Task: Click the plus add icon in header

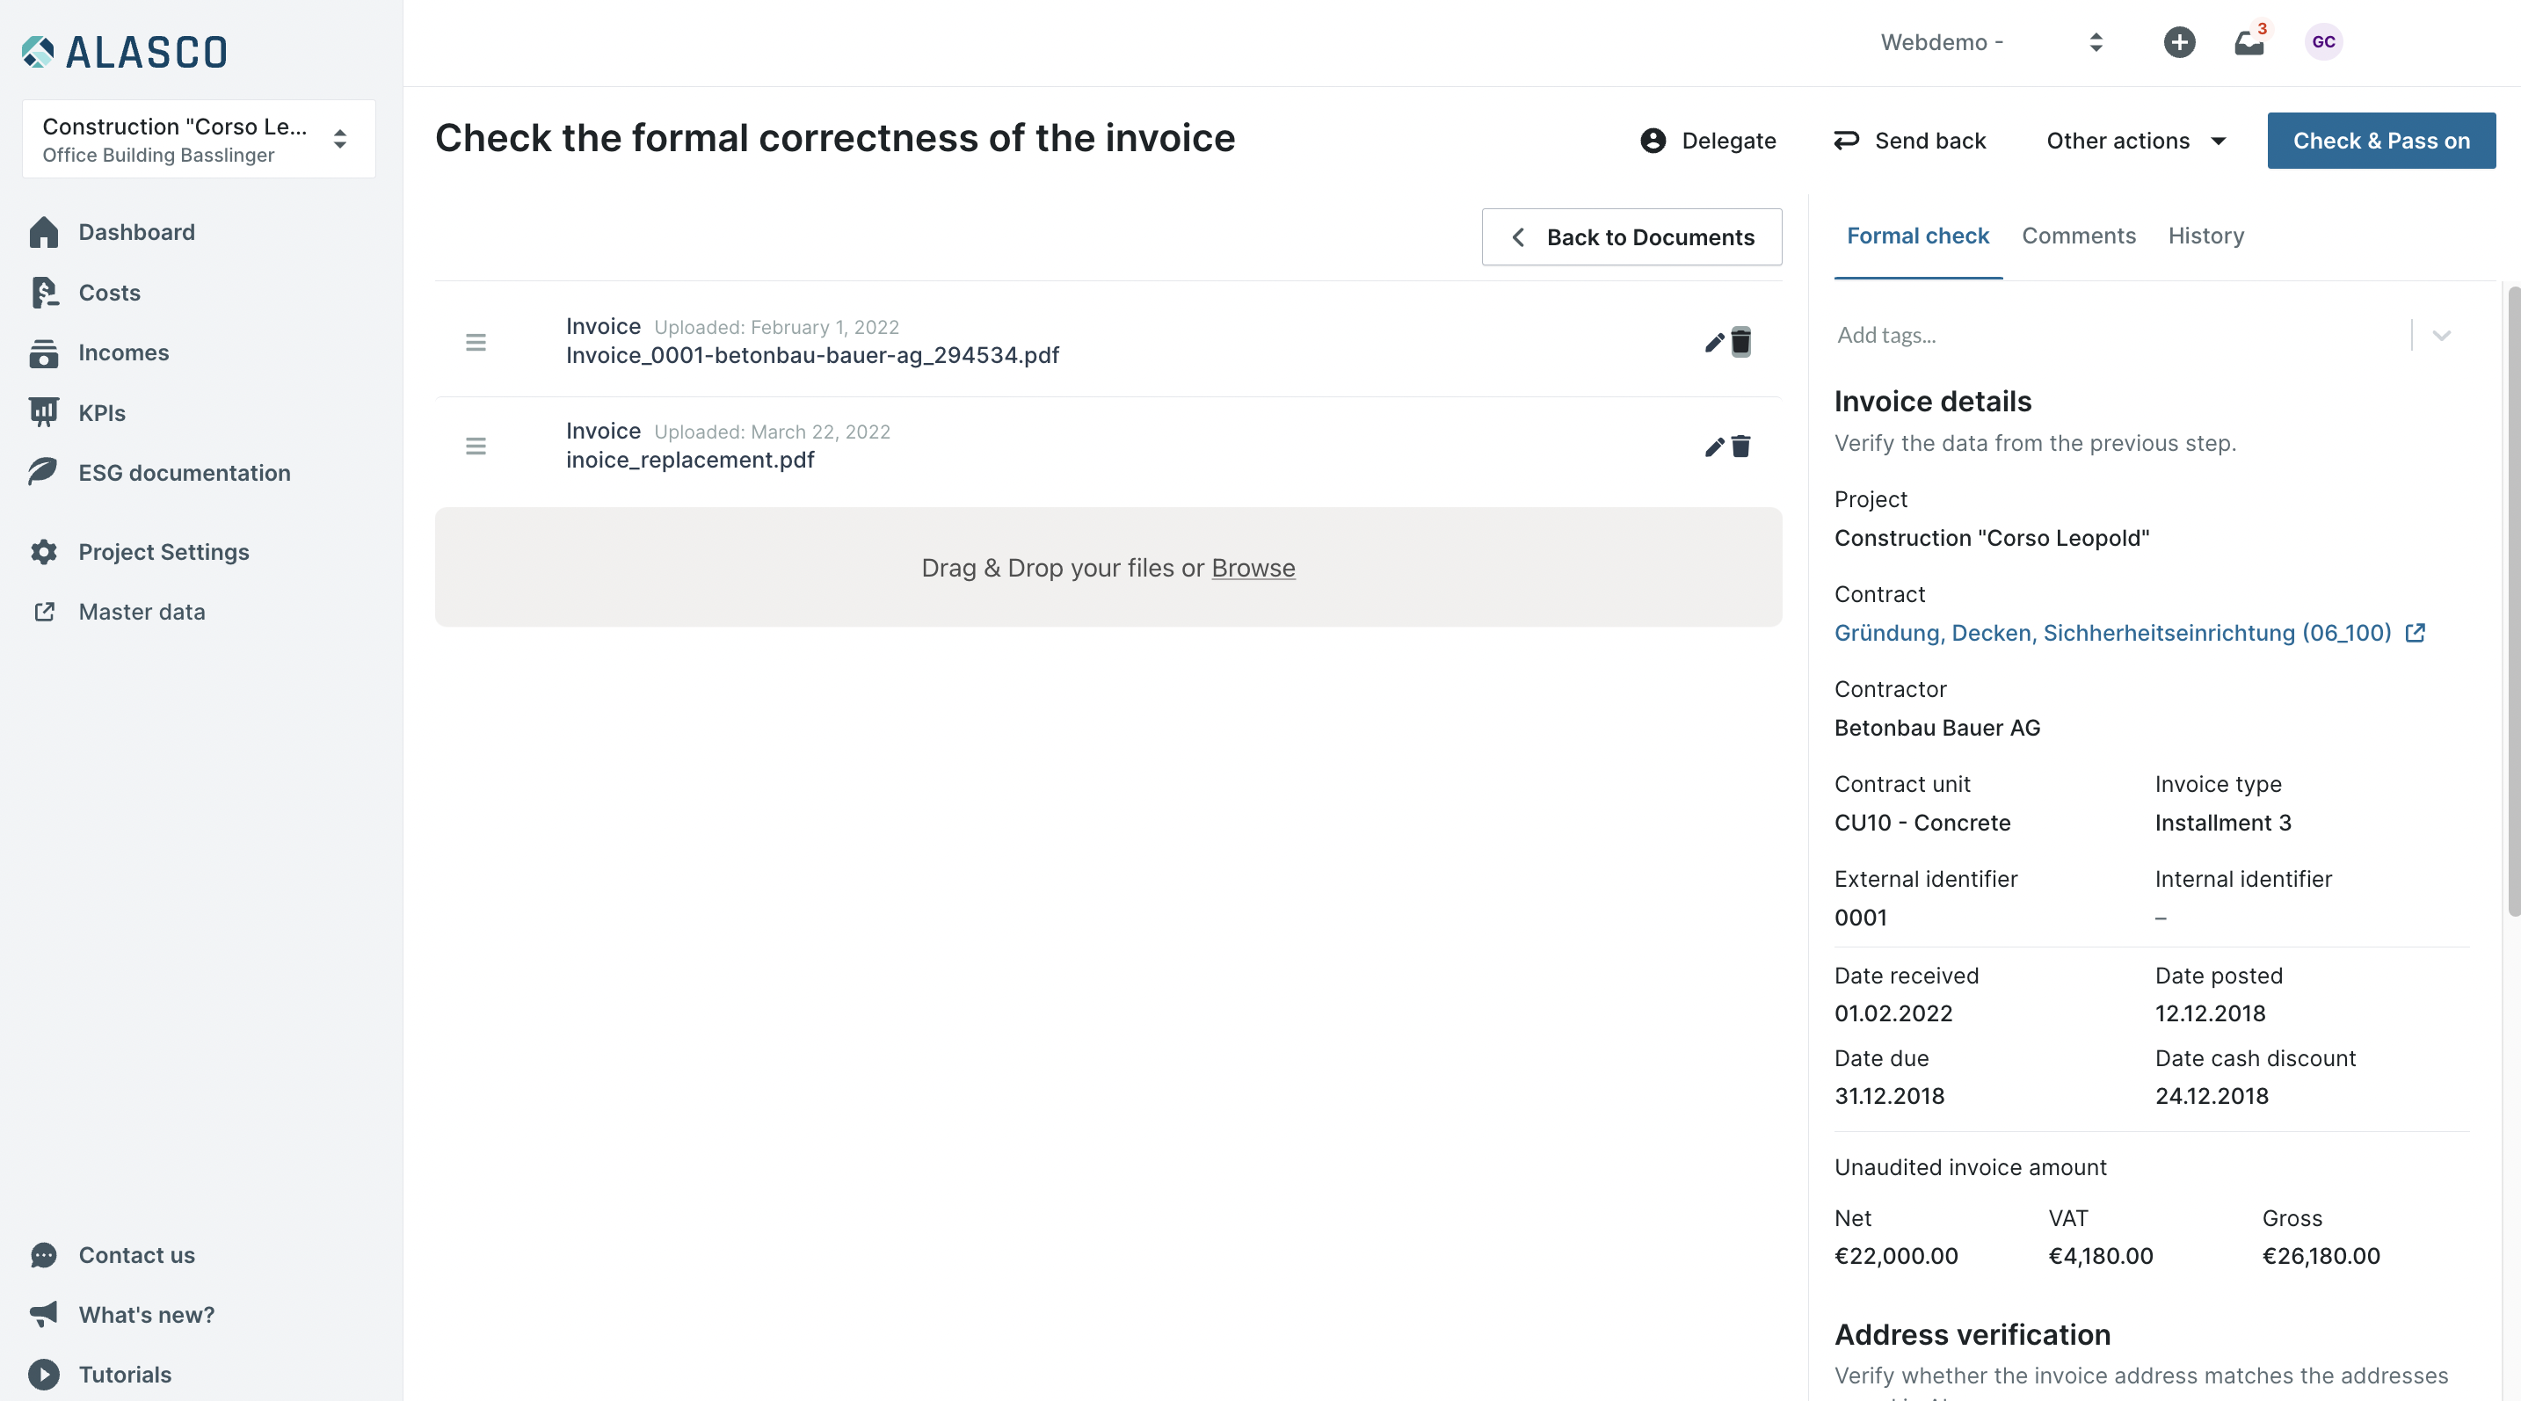Action: [x=2178, y=42]
